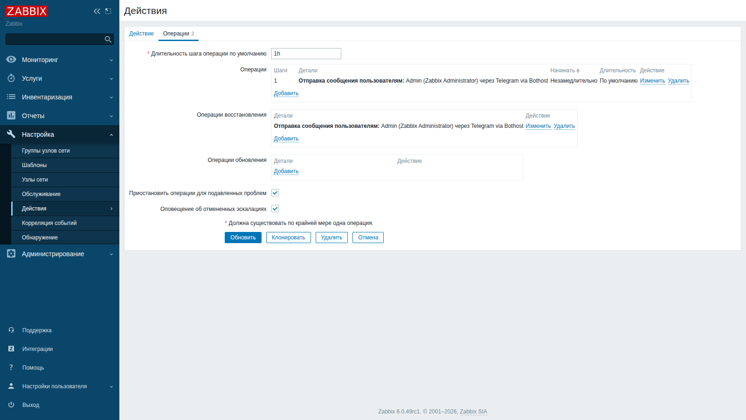Click Удалить in the Операции восстановления row

pos(564,126)
